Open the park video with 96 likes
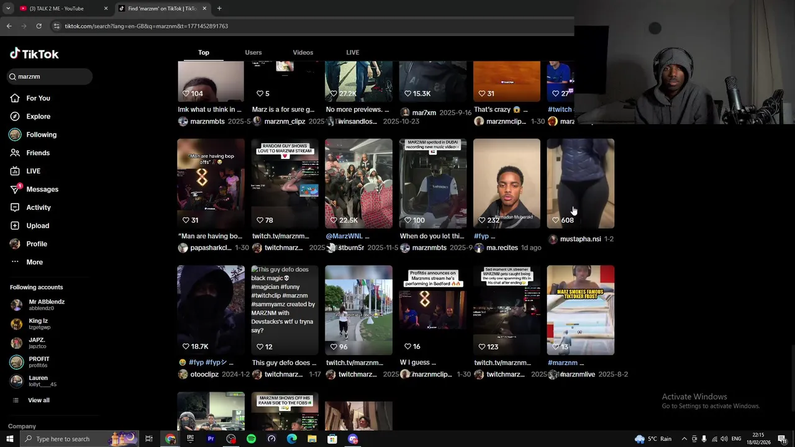Screen dimensions: 795x447 click(358, 310)
